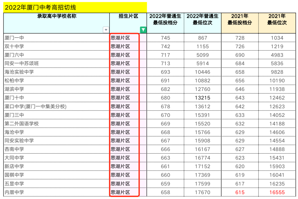This screenshot has width=298, height=199.
Task: Select the 2022年普通生最低位次 header
Action: pos(203,23)
